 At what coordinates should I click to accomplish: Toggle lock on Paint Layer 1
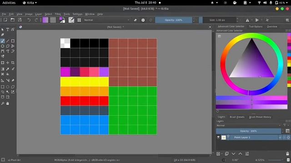click(280, 137)
